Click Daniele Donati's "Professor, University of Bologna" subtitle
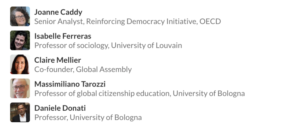 coord(88,117)
